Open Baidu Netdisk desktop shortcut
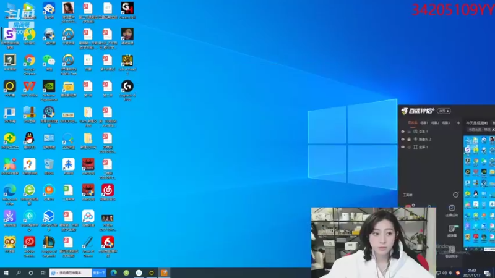 (x=88, y=216)
